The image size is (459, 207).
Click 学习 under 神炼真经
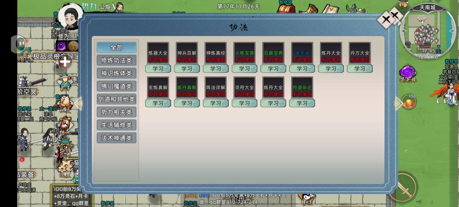[216, 69]
